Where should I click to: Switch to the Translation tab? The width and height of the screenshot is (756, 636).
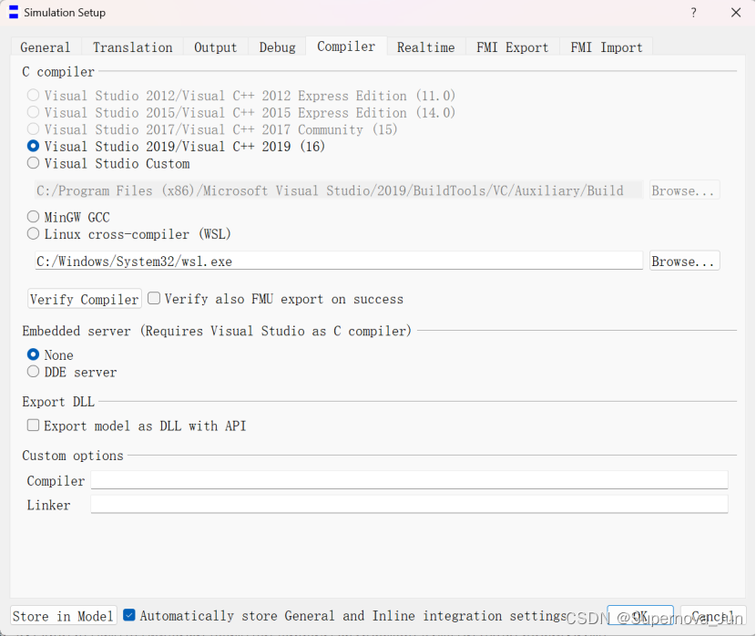click(x=133, y=47)
